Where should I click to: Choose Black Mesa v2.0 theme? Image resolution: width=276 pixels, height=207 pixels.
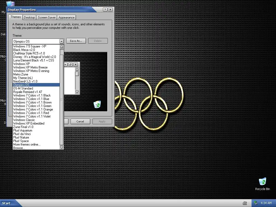[x=36, y=50]
